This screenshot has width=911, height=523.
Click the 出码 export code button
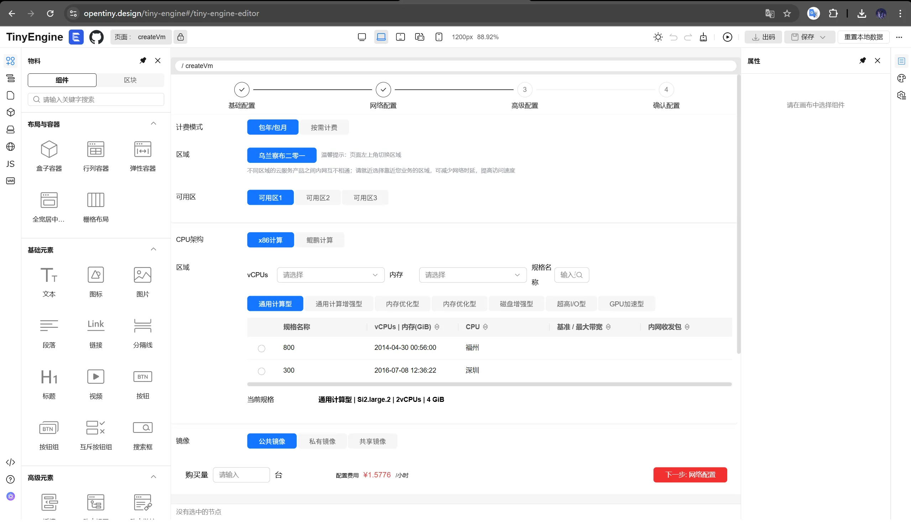764,37
